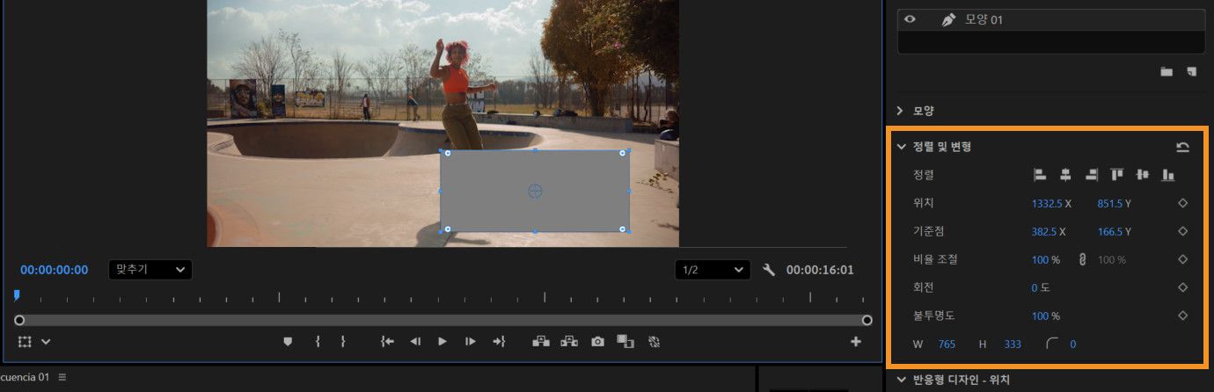Mark Out point
Screen dimensions: 1214x392
(x=343, y=341)
